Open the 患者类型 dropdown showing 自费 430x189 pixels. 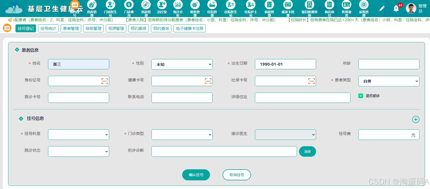[x=389, y=81]
